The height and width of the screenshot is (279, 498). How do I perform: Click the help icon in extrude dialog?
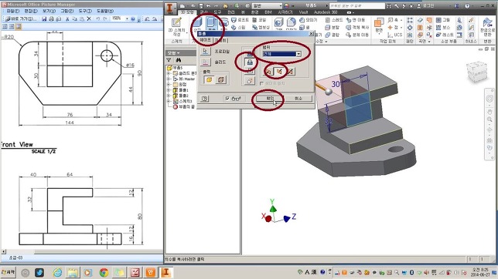click(x=204, y=99)
